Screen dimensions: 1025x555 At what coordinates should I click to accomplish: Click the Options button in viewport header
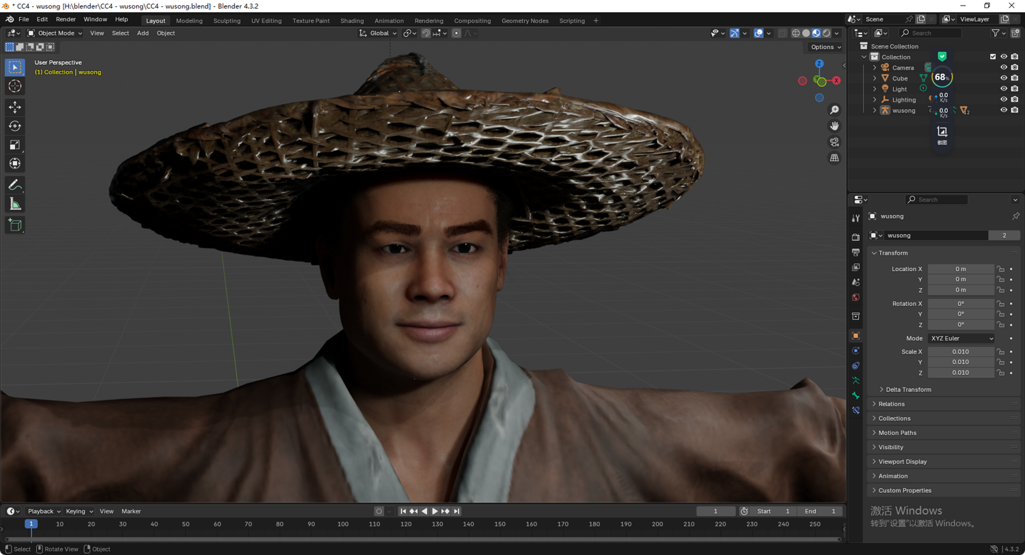[x=825, y=47]
